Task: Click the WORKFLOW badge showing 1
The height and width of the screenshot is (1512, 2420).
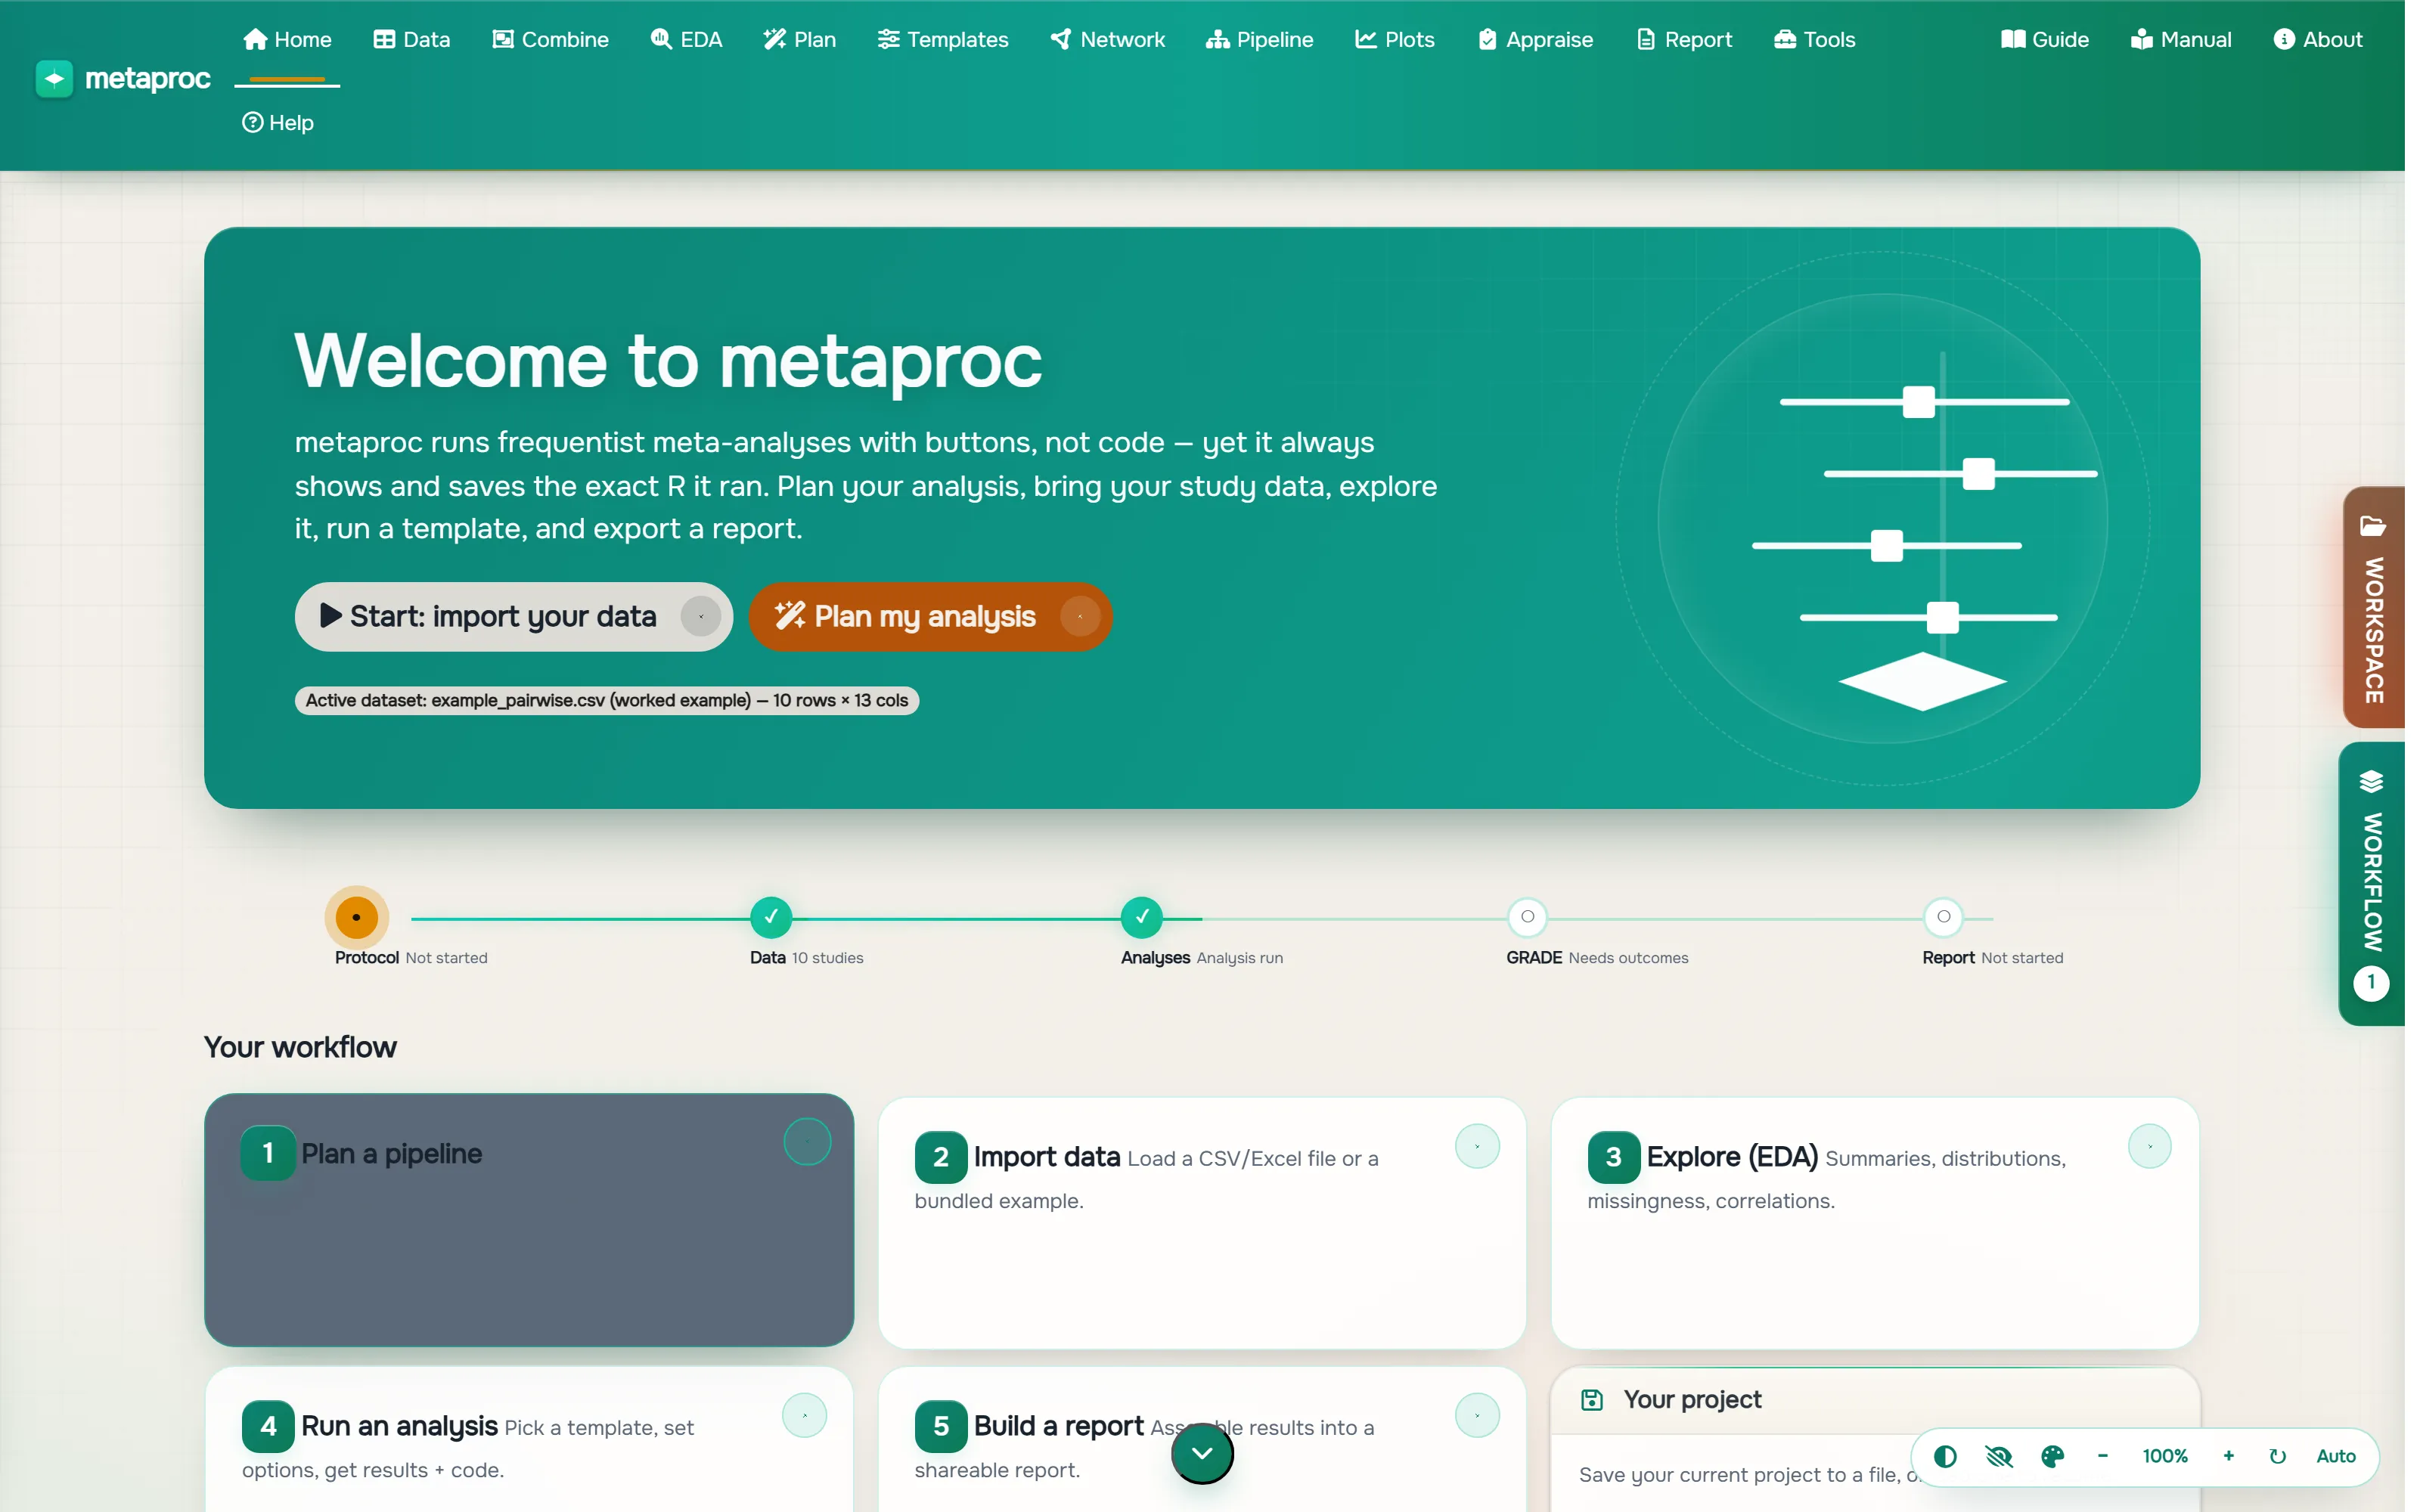Action: pyautogui.click(x=2371, y=983)
